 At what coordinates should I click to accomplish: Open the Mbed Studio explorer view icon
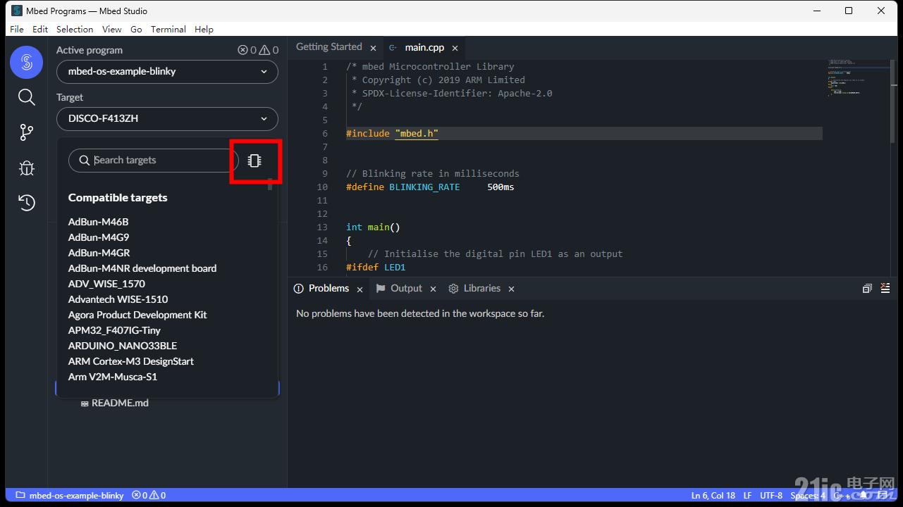click(x=26, y=63)
